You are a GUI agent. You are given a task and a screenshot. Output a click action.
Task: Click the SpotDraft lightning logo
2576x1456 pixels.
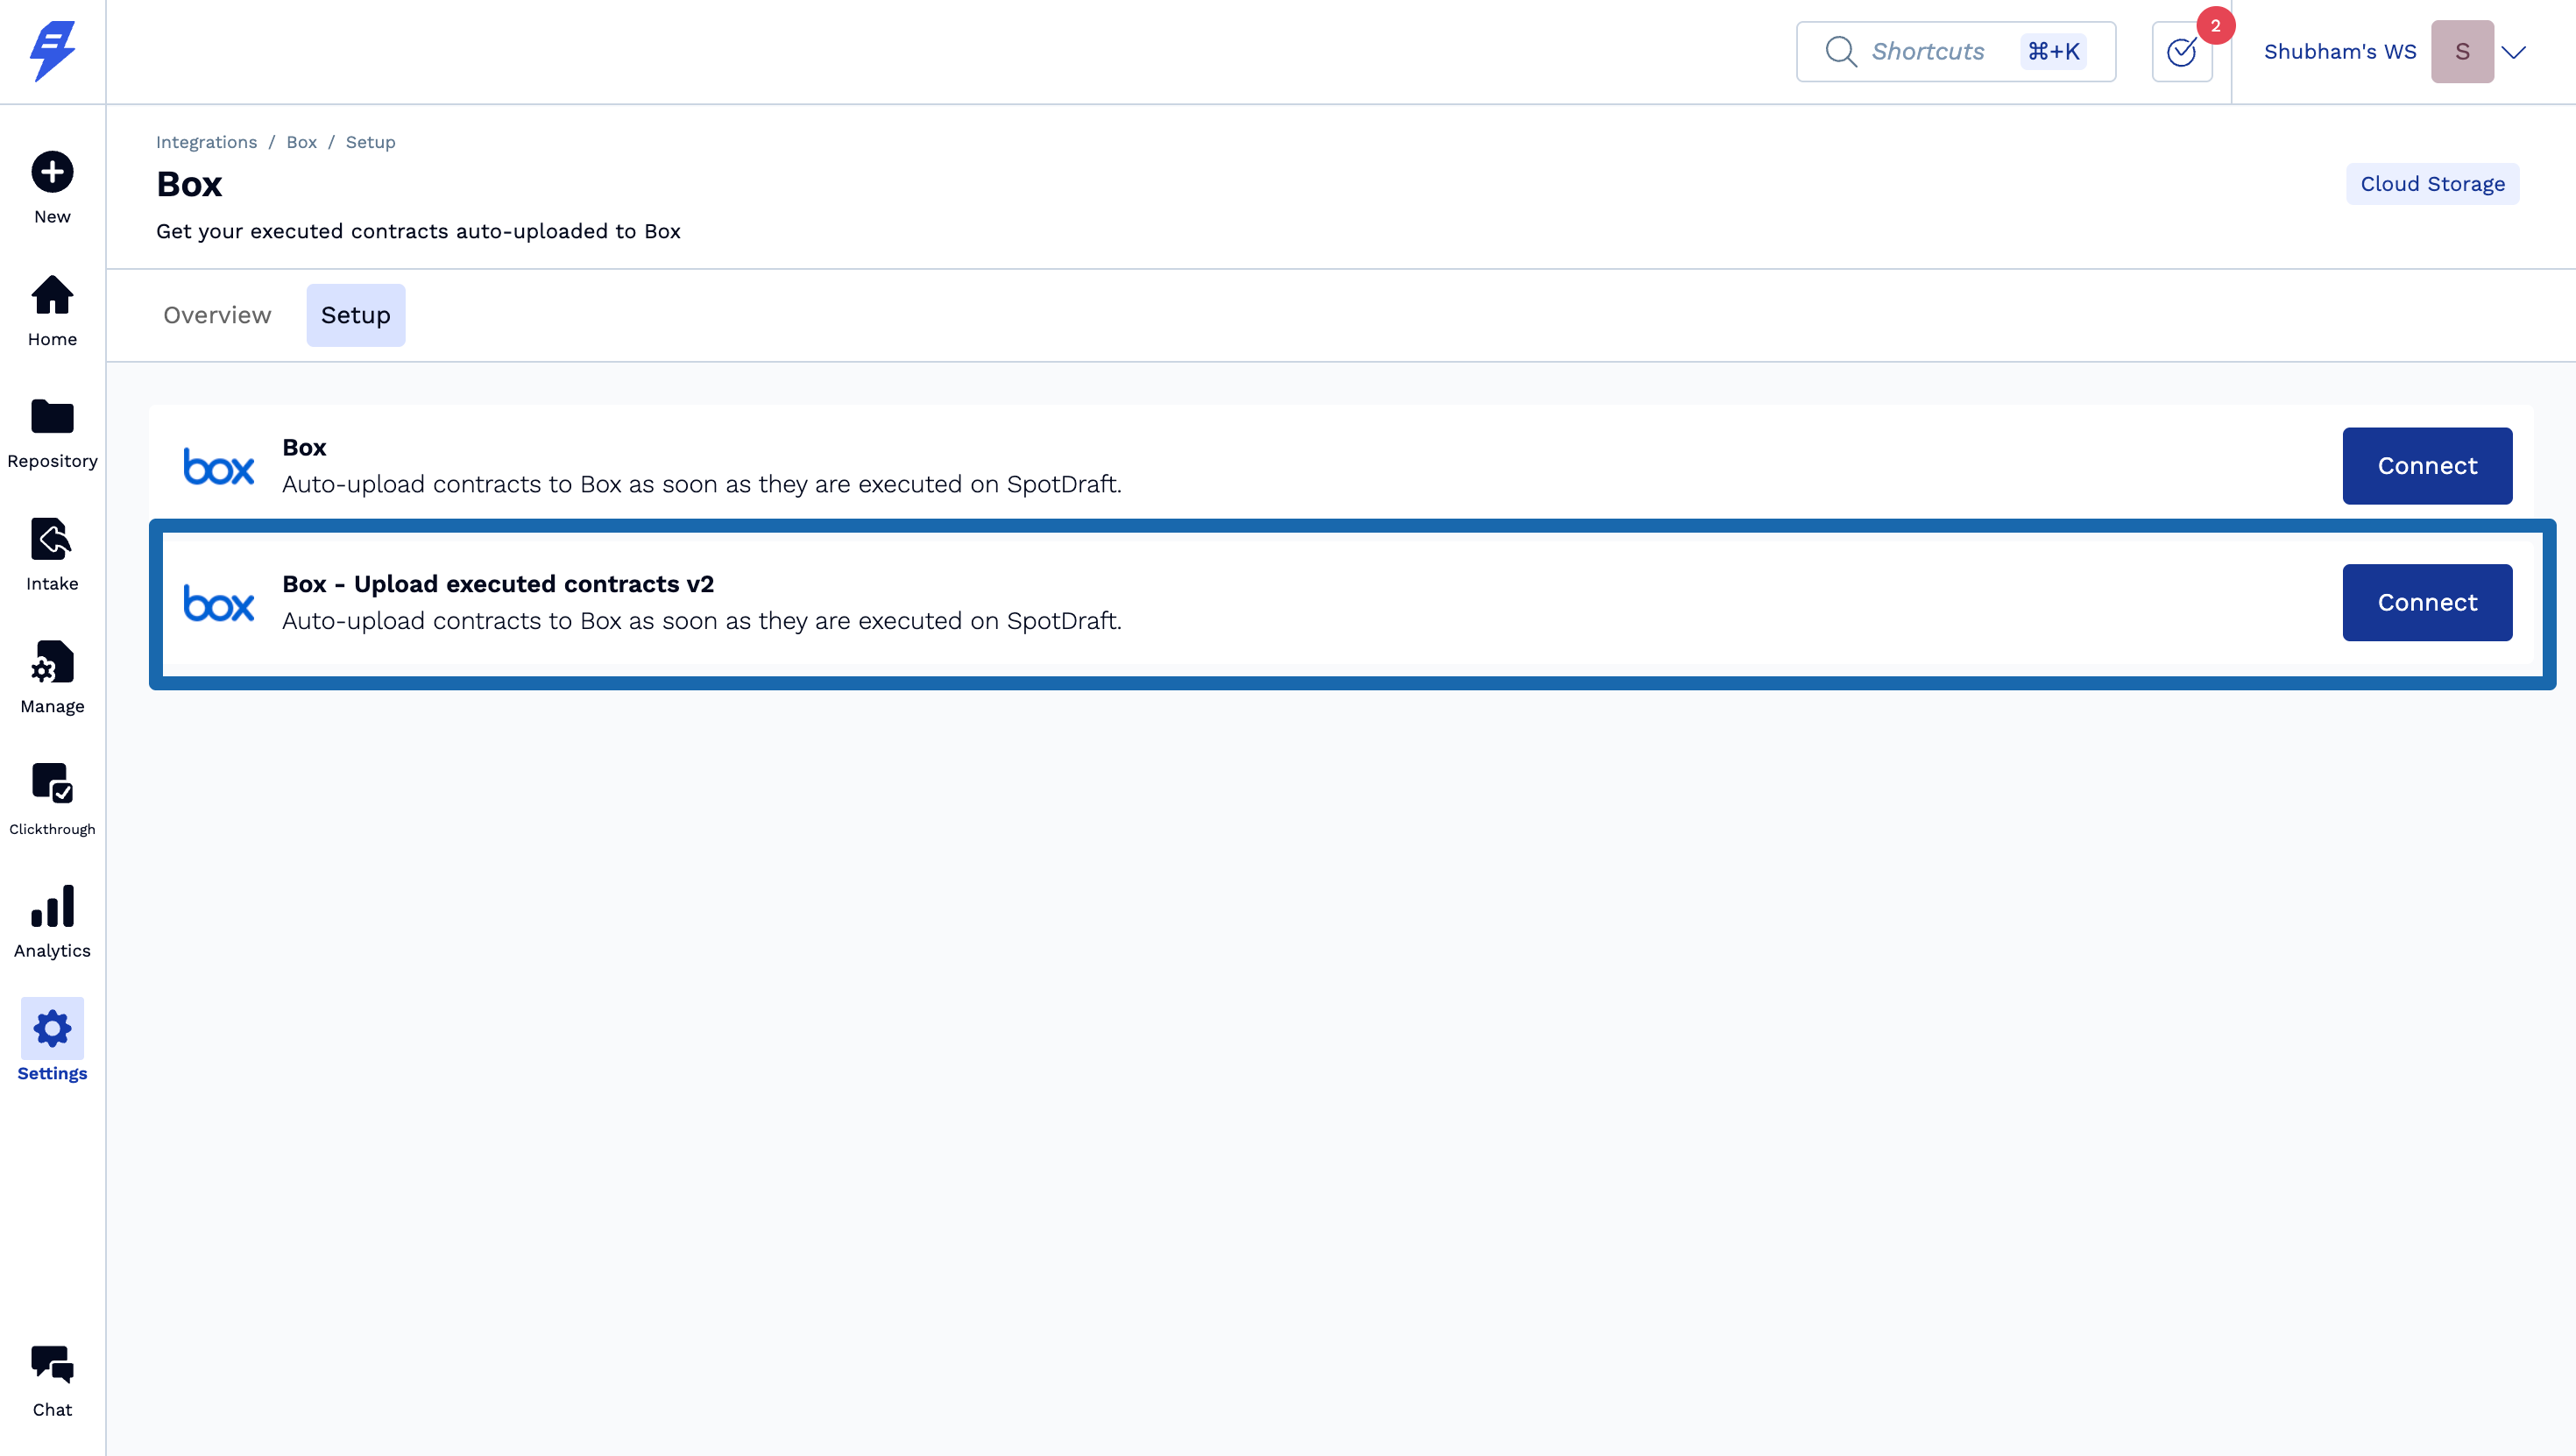point(52,50)
